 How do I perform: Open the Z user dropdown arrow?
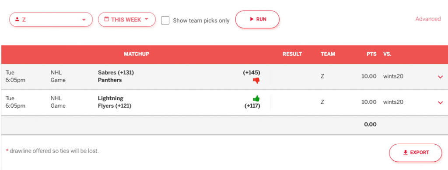point(84,20)
